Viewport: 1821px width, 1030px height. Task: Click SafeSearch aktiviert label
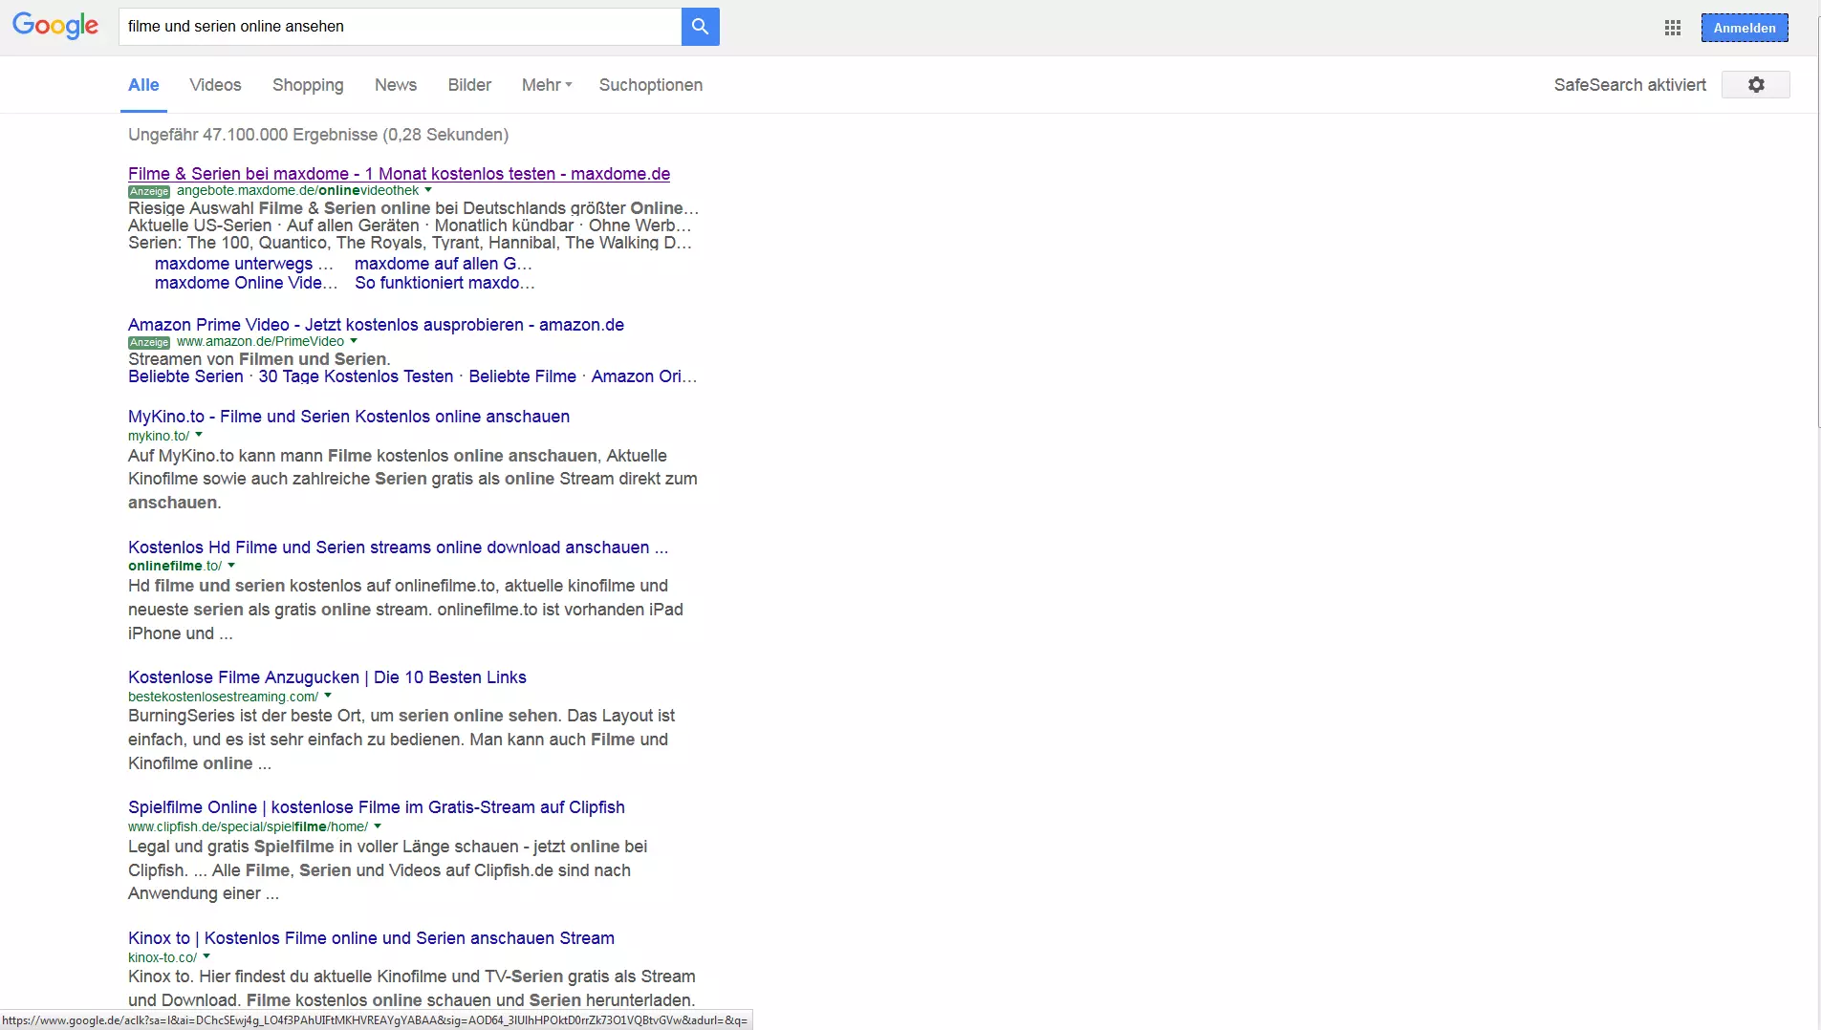1630,85
